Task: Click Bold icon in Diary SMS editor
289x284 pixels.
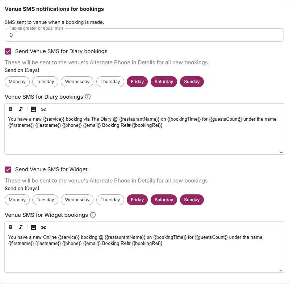Action: 11,109
